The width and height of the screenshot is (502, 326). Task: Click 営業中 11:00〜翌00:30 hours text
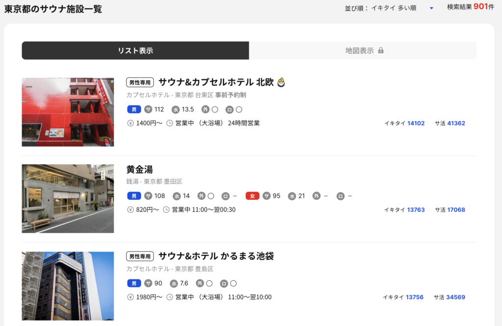coord(203,210)
